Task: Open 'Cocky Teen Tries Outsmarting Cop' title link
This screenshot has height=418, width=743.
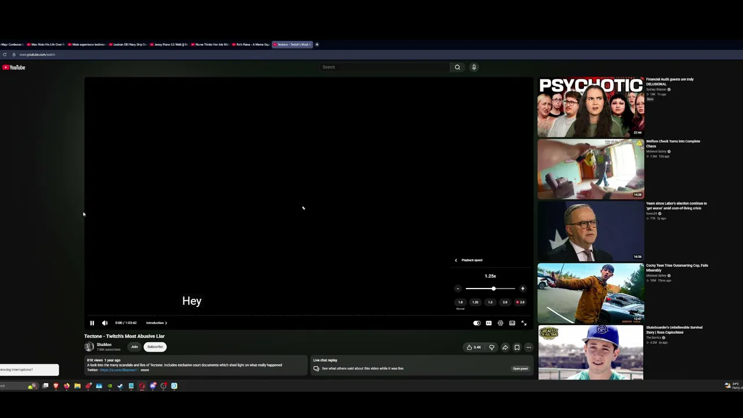Action: (677, 268)
